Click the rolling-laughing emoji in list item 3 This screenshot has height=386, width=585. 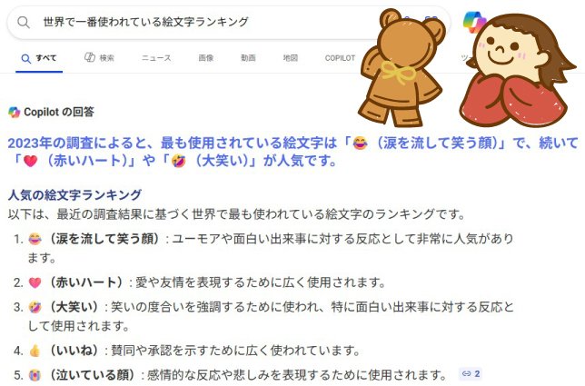click(x=35, y=307)
